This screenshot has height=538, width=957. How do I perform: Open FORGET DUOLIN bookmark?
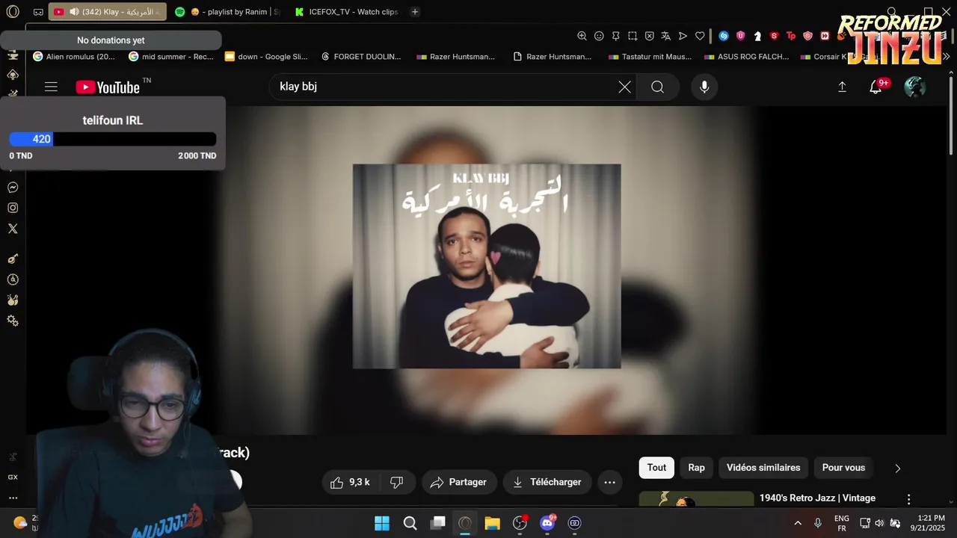[361, 56]
